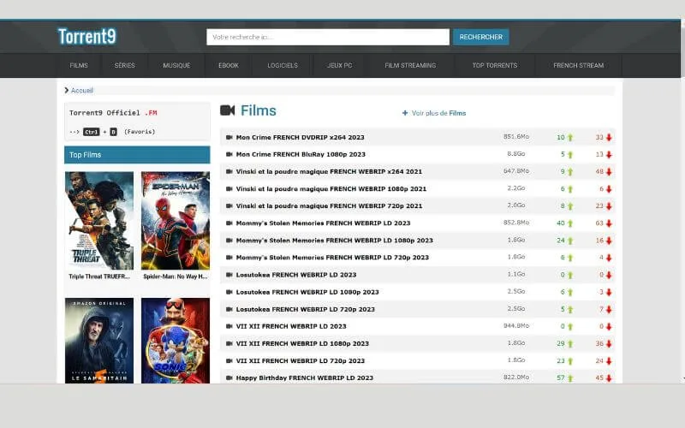Click the Rechercher button
685x428 pixels.
pyautogui.click(x=481, y=37)
